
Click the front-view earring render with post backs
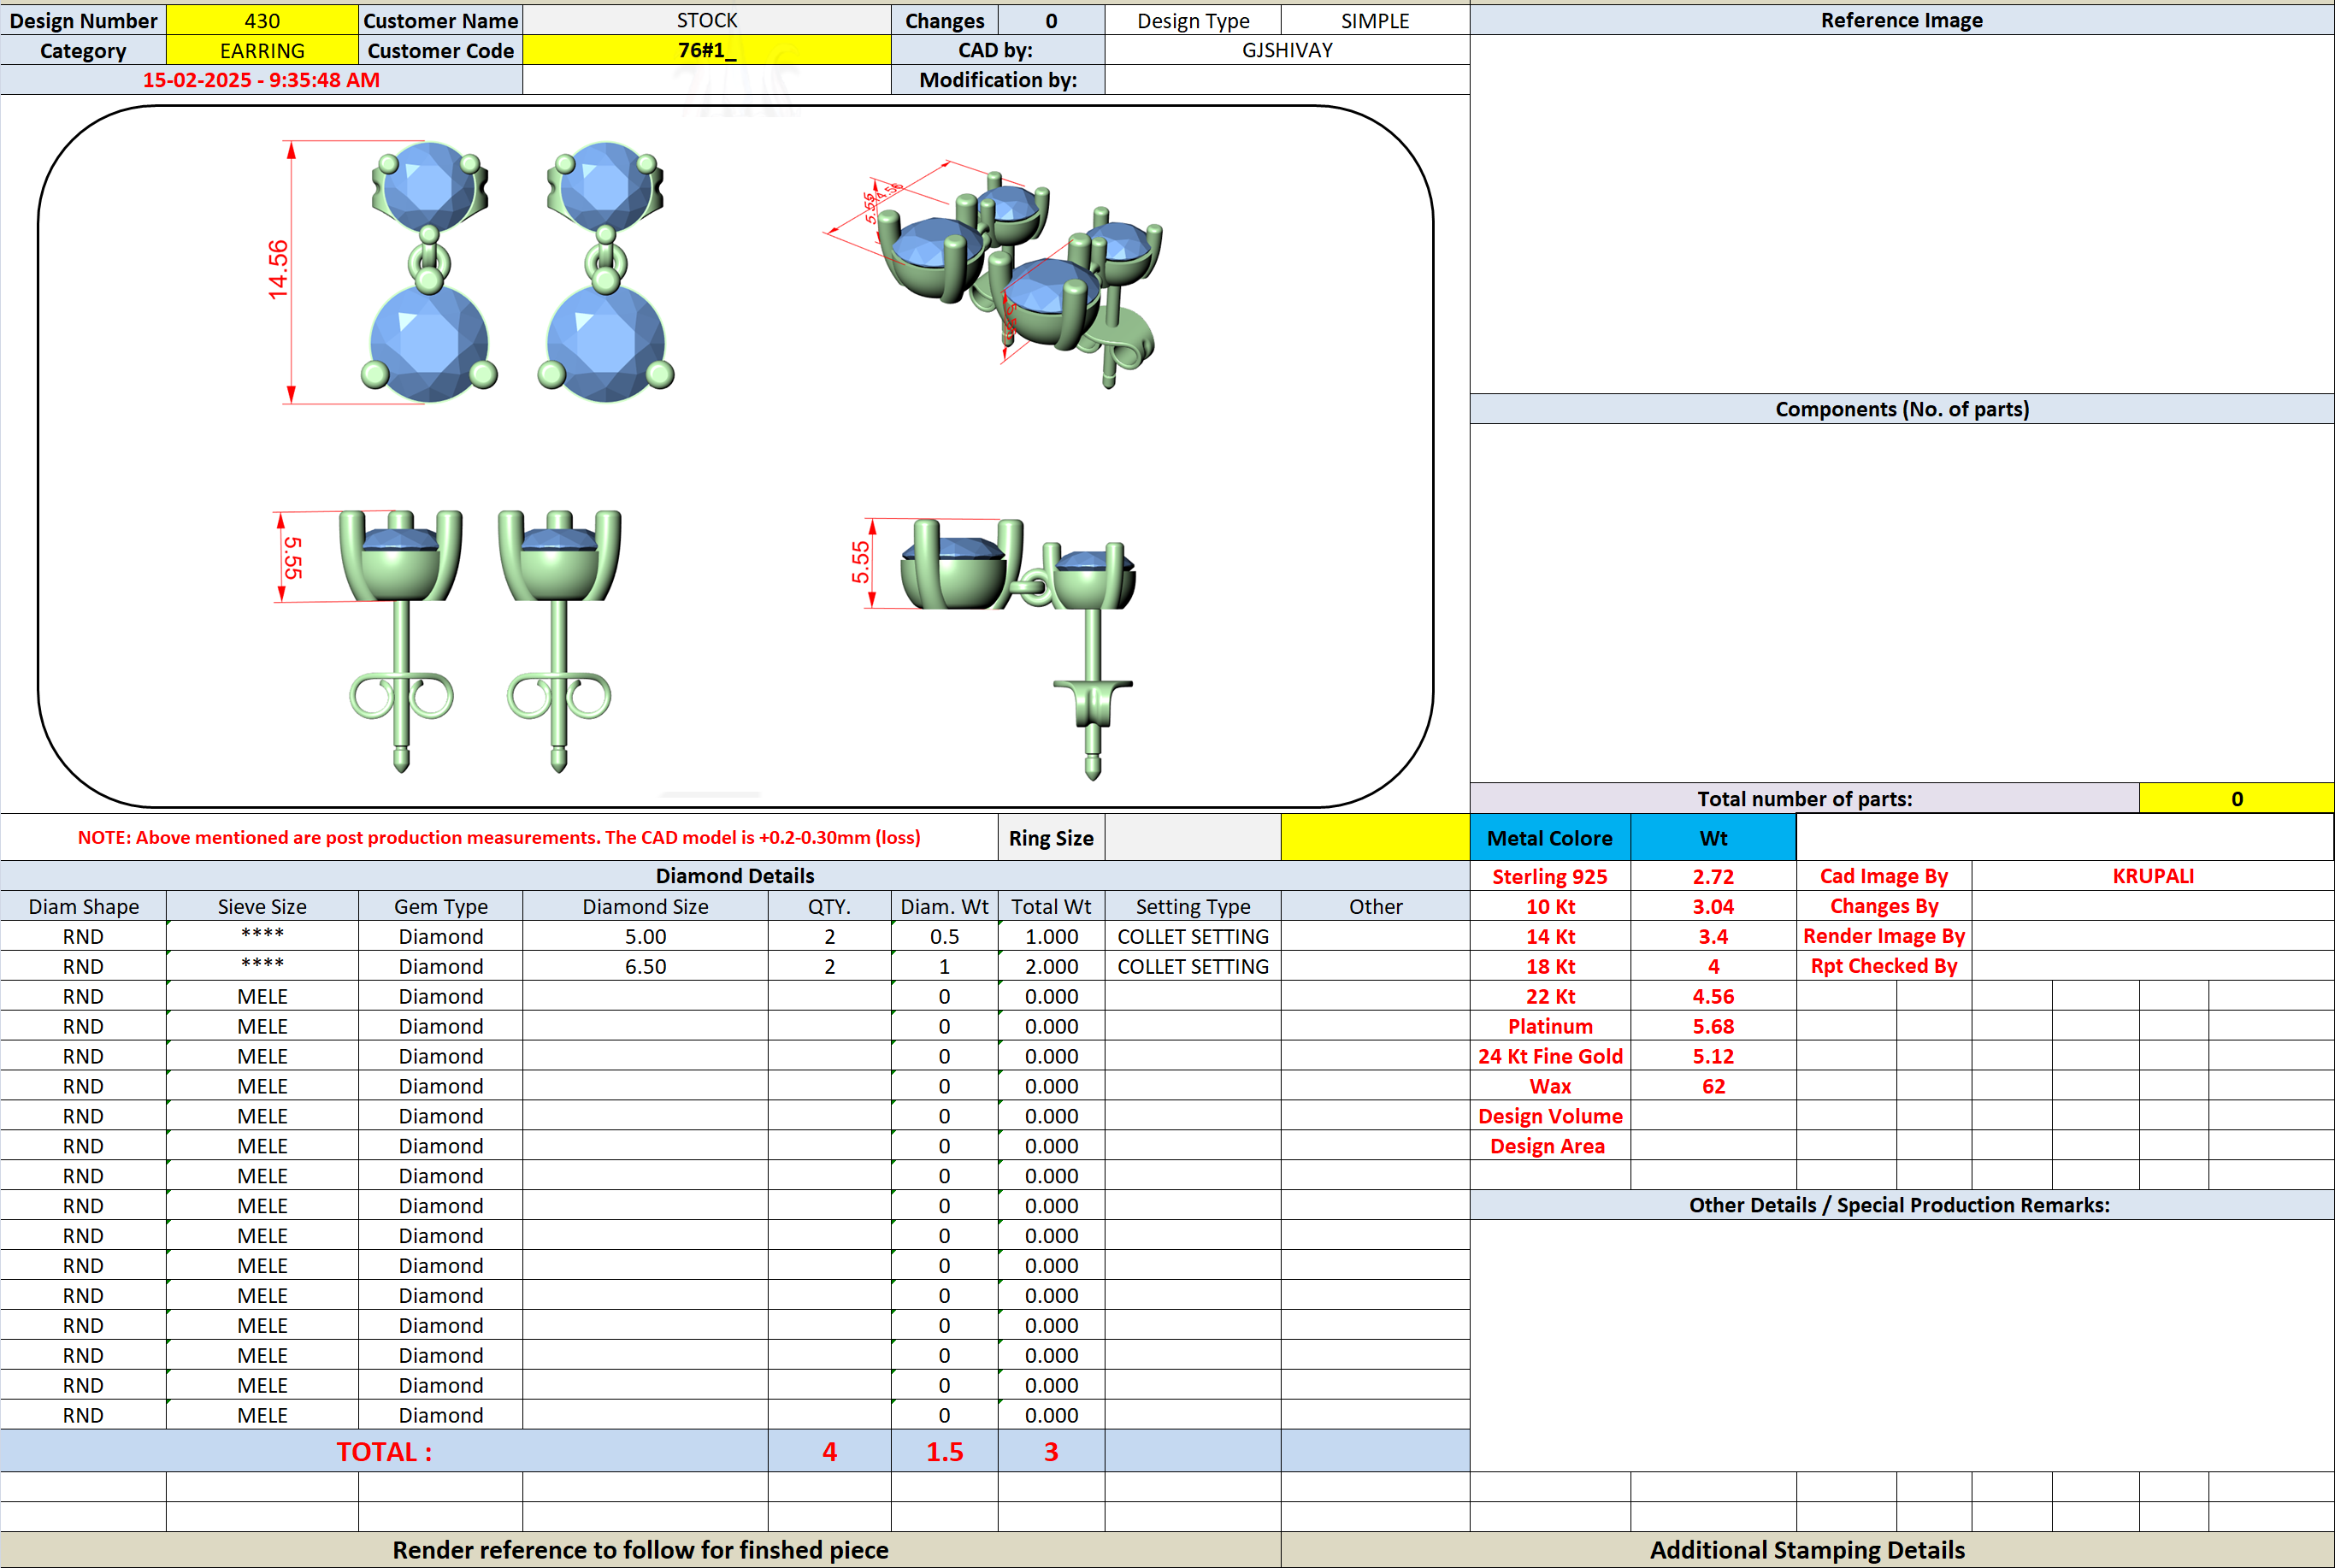tap(448, 641)
